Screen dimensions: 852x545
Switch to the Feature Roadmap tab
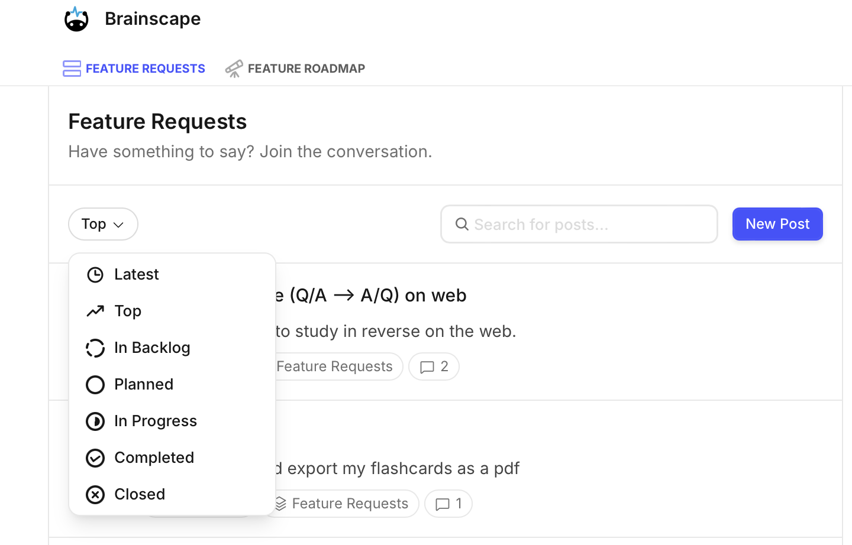point(295,69)
